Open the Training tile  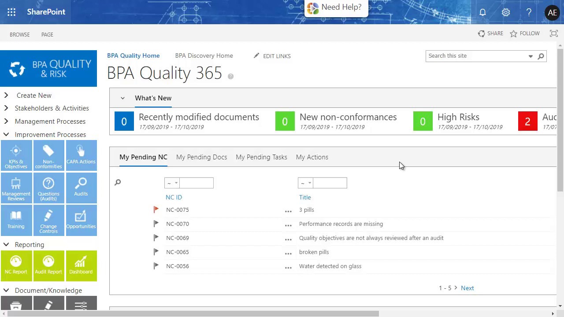[16, 220]
